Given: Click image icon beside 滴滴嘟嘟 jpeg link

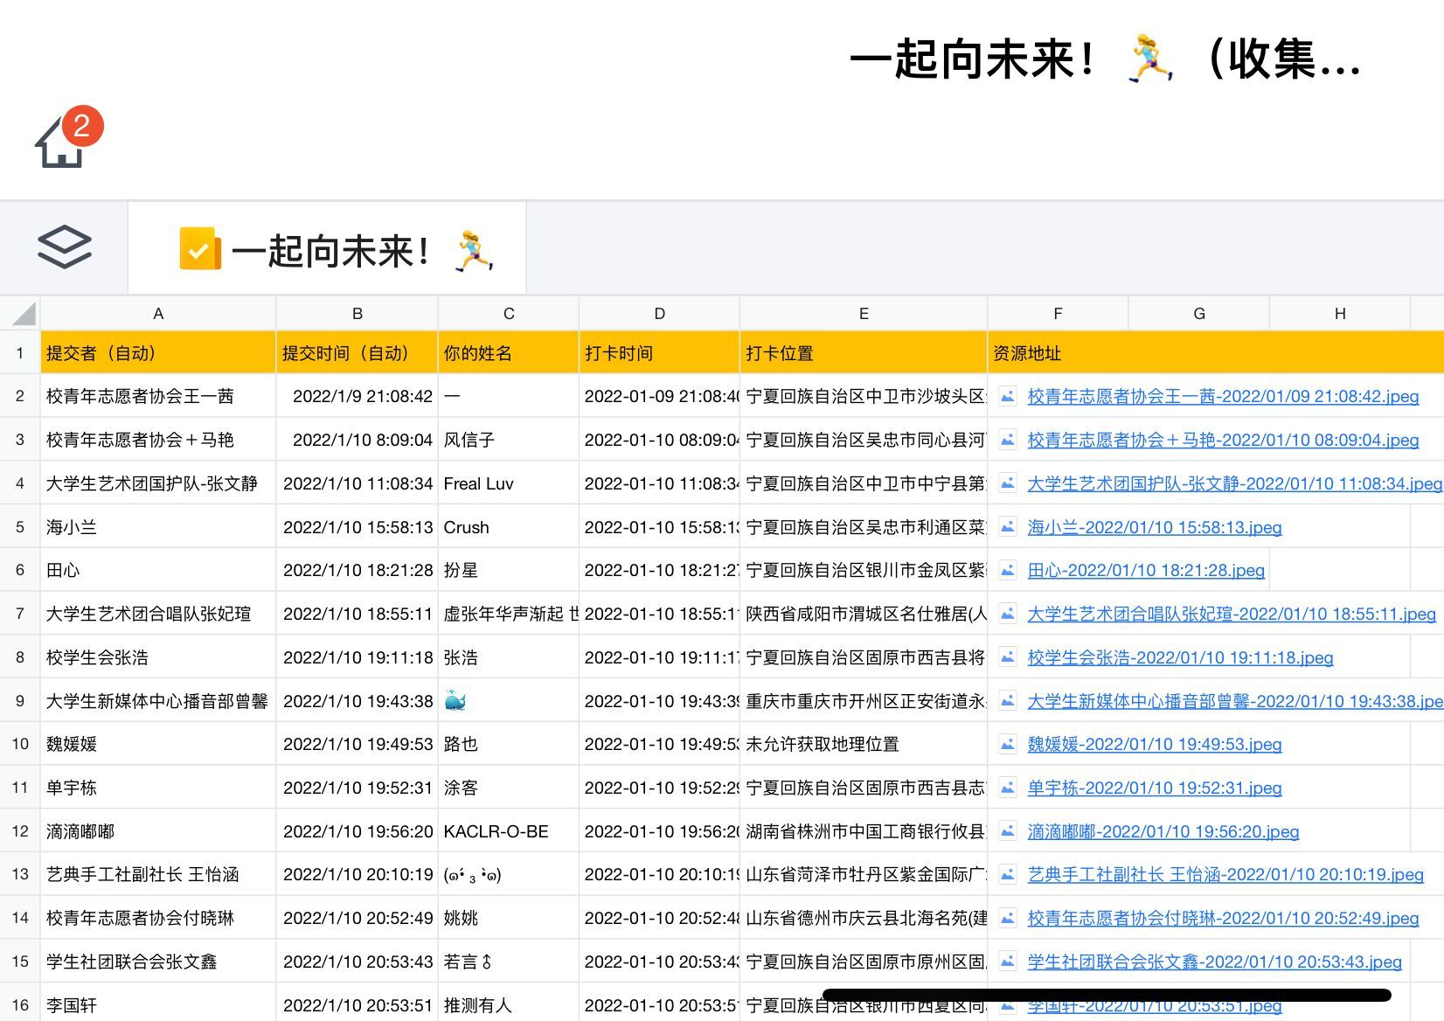Looking at the screenshot, I should point(1008,831).
